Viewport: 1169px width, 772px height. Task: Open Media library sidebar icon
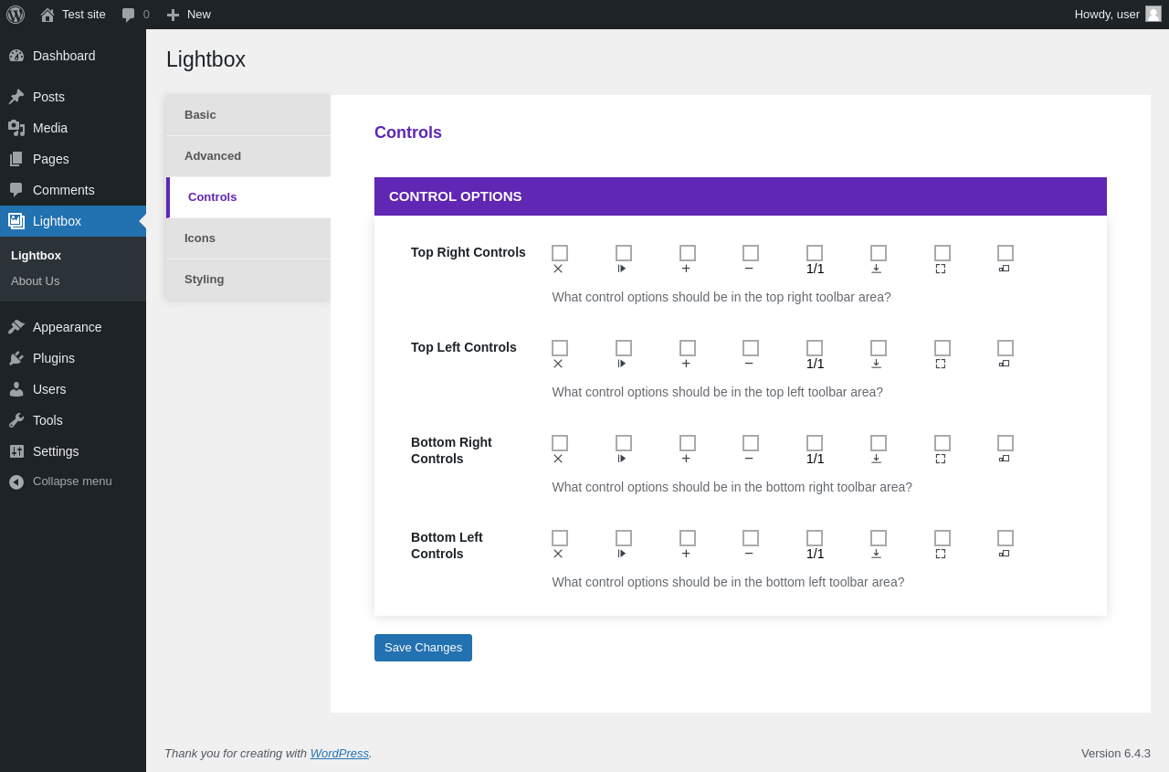pyautogui.click(x=16, y=128)
